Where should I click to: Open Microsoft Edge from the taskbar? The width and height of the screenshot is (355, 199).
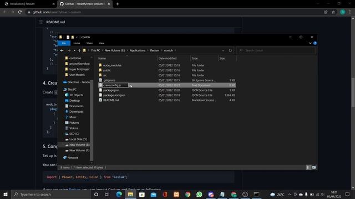click(119, 194)
